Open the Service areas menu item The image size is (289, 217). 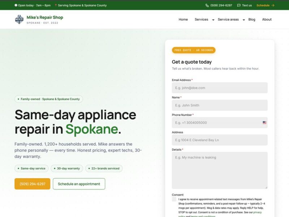coord(228,20)
